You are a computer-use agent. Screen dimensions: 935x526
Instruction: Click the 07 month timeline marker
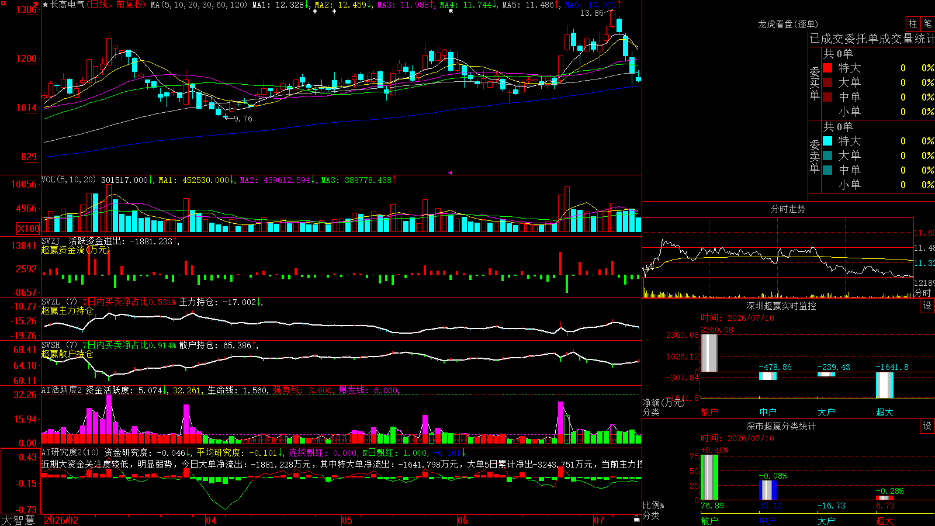pyautogui.click(x=599, y=520)
